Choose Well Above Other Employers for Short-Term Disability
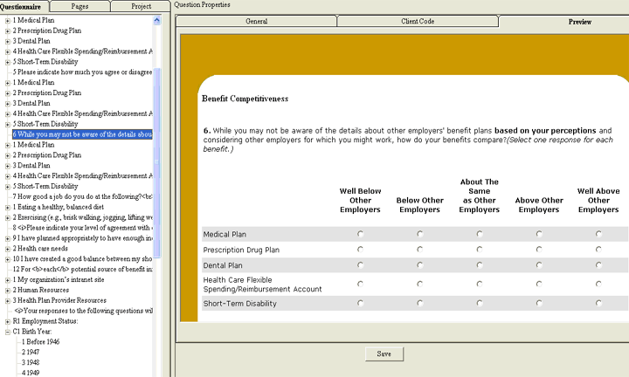The height and width of the screenshot is (377, 629). pyautogui.click(x=598, y=303)
